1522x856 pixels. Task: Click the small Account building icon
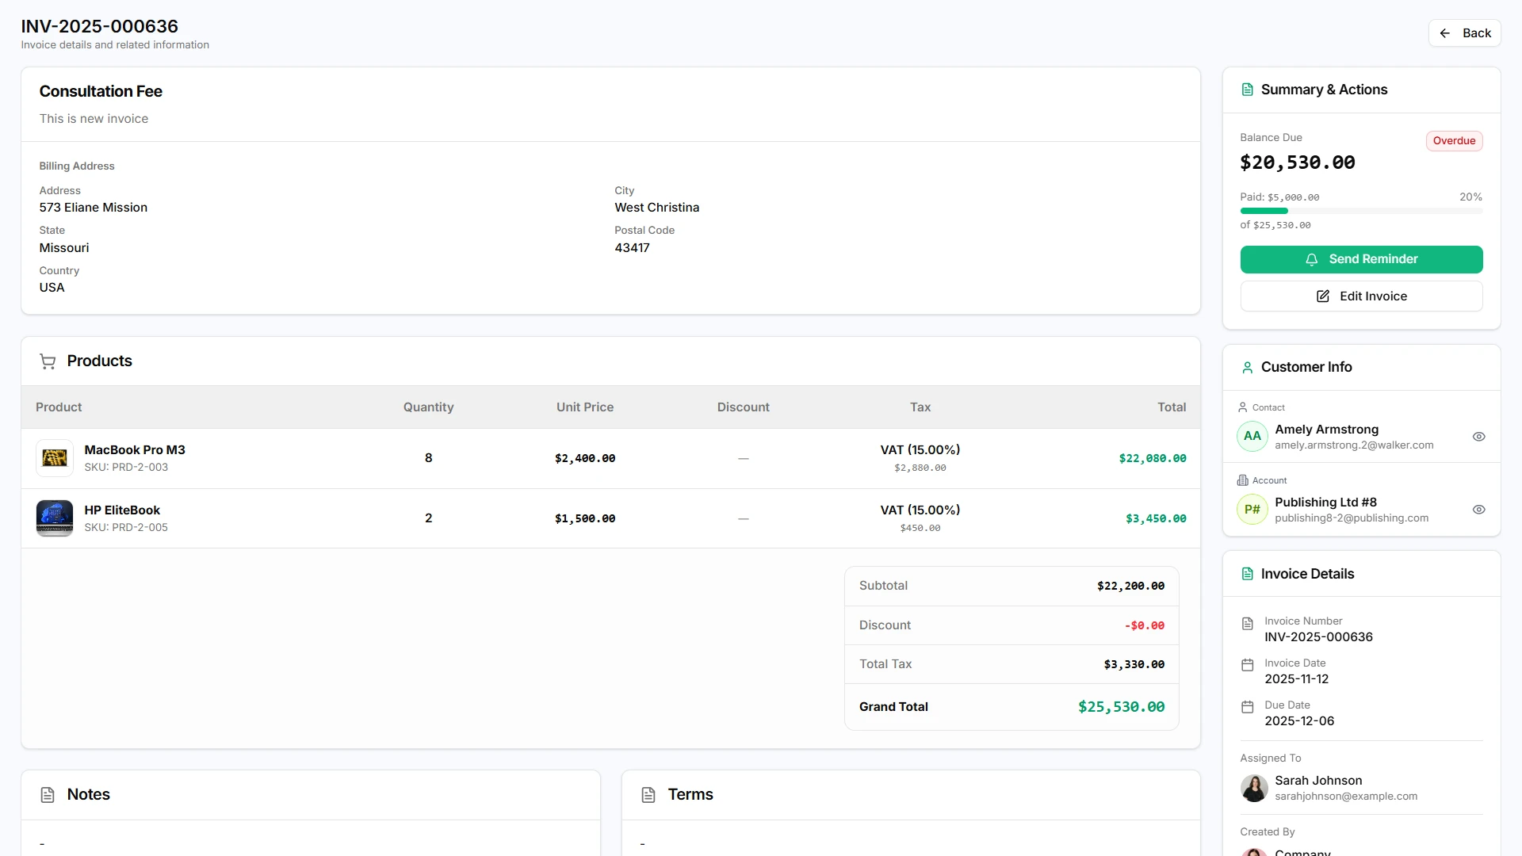click(1242, 480)
